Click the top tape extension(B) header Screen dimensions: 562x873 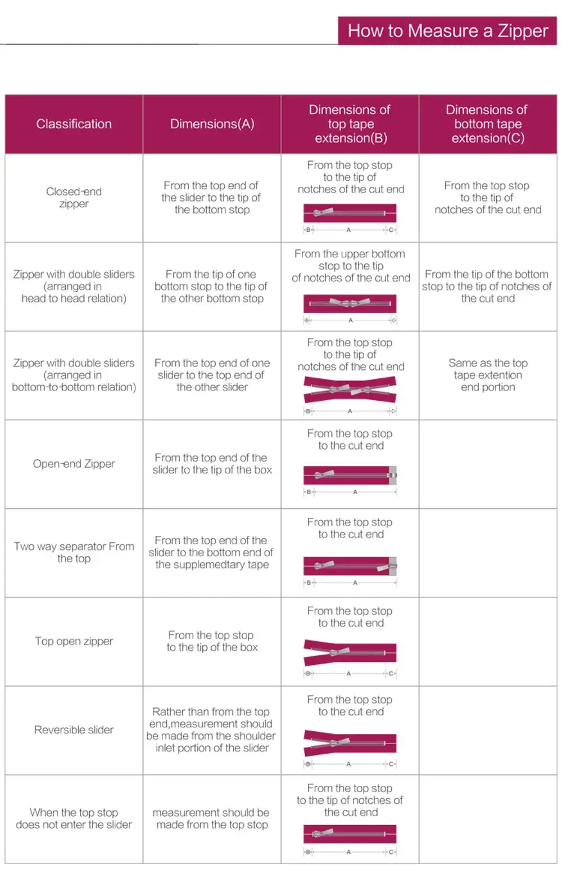point(350,124)
